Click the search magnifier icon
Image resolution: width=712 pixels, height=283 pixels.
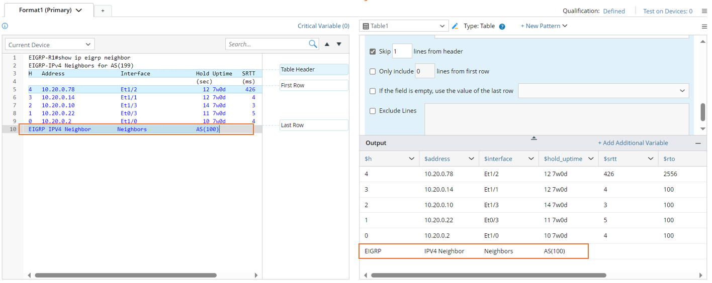click(313, 44)
